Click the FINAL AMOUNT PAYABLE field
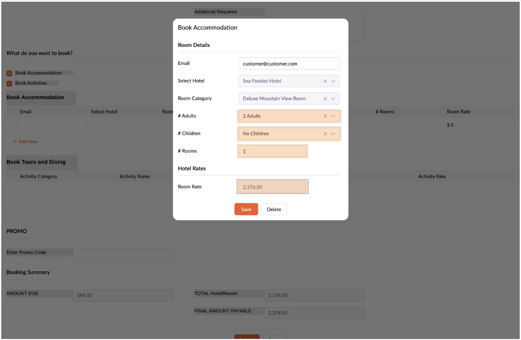Image resolution: width=521 pixels, height=340 pixels. [x=314, y=313]
